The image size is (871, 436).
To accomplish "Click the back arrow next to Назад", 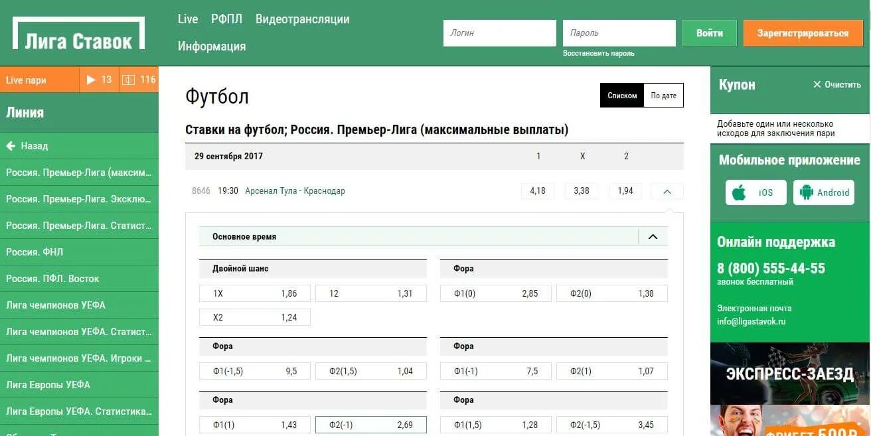I will tap(11, 146).
